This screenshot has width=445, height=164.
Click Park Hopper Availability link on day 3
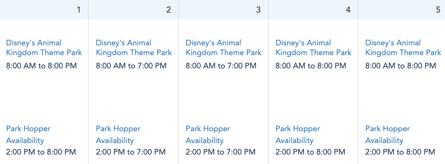(208, 135)
